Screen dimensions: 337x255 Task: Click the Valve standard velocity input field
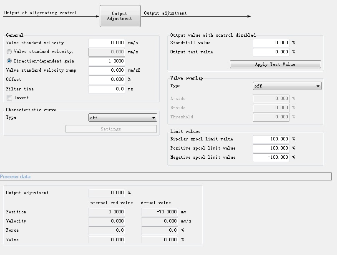(x=107, y=43)
